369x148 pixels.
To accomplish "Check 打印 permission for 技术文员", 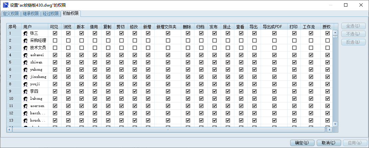I will point(294,48).
